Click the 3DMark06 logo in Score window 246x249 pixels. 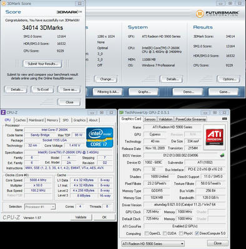[69, 12]
